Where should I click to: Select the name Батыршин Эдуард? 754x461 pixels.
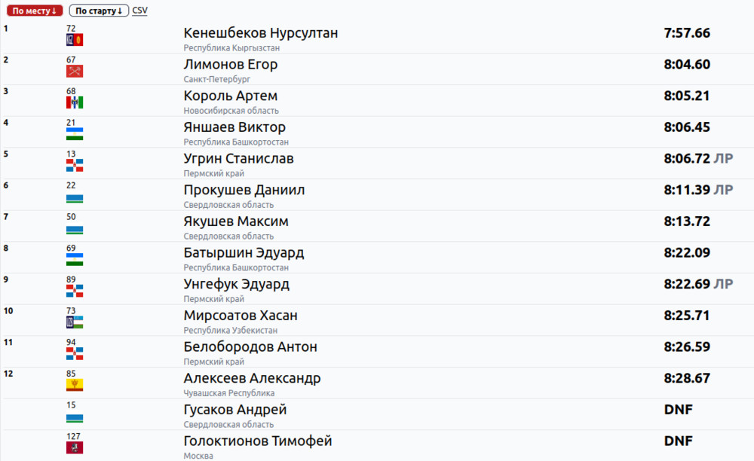pyautogui.click(x=244, y=252)
